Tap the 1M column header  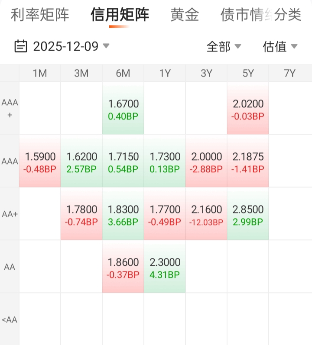(40, 73)
